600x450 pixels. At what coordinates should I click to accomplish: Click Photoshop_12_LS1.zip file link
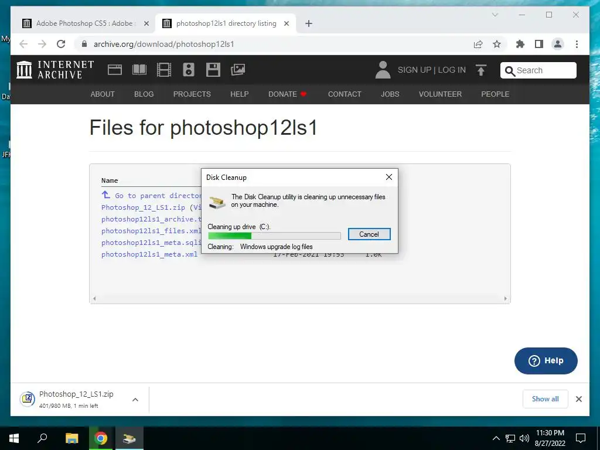click(143, 207)
